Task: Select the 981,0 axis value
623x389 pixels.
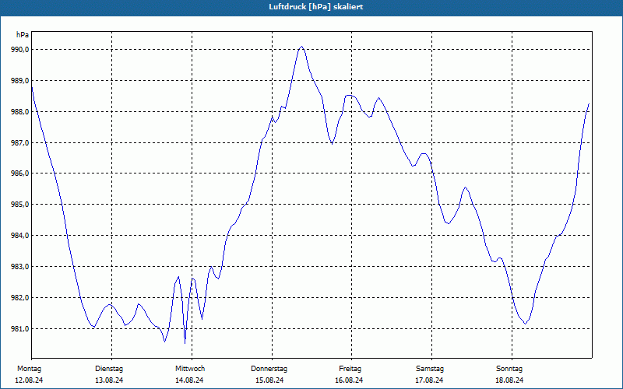Action: [19, 328]
